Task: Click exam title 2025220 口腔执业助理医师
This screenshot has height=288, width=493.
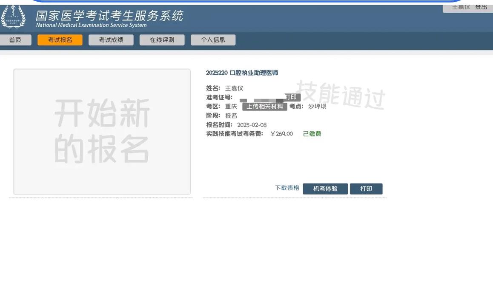Action: pyautogui.click(x=242, y=73)
